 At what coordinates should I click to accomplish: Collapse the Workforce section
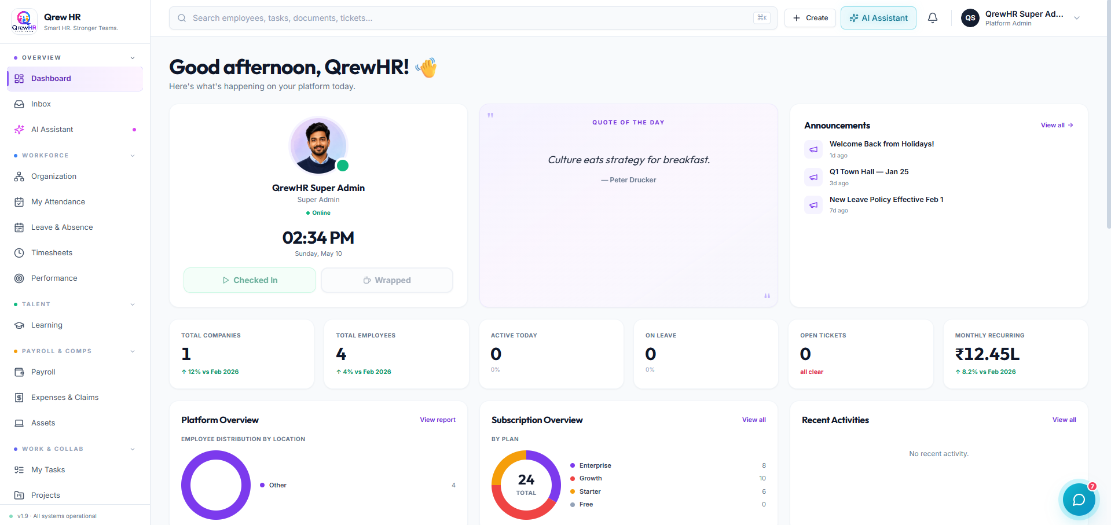133,156
